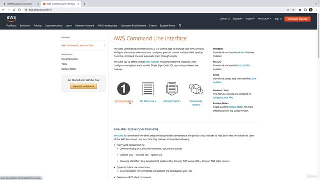Click Contact Us link

225,19
